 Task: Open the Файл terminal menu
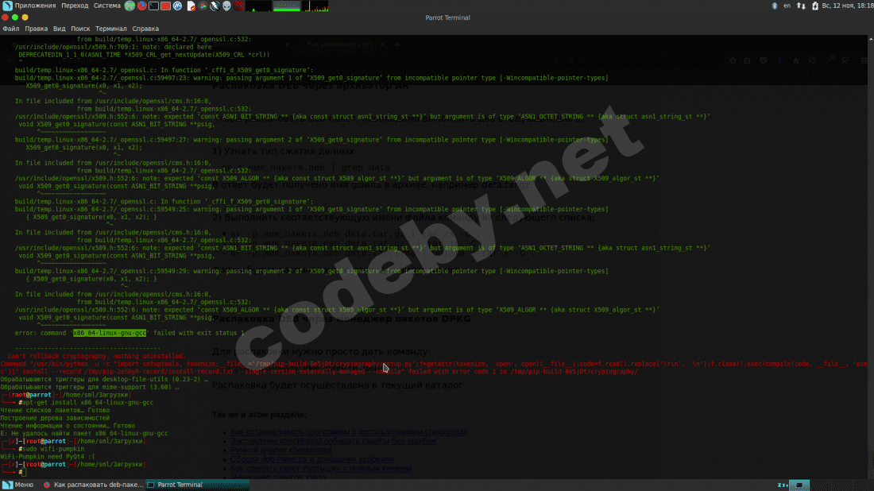tap(10, 29)
